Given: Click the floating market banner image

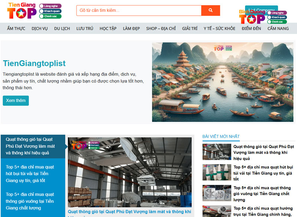Looking at the screenshot, I should (x=222, y=82).
